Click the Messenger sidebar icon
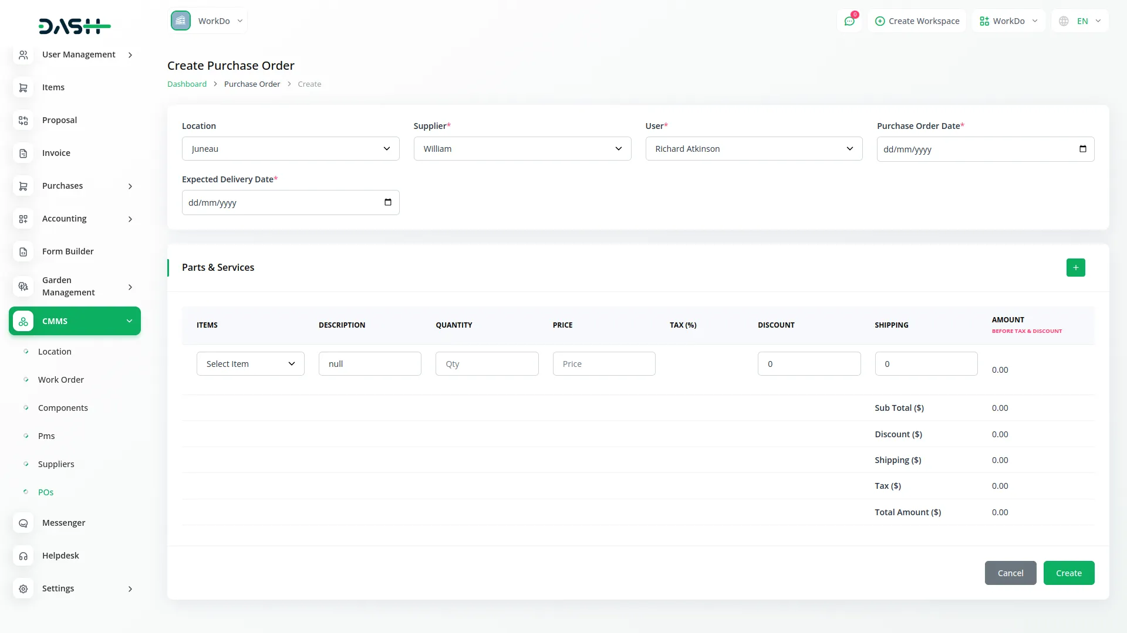Screen dimensions: 1127x633 23,523
